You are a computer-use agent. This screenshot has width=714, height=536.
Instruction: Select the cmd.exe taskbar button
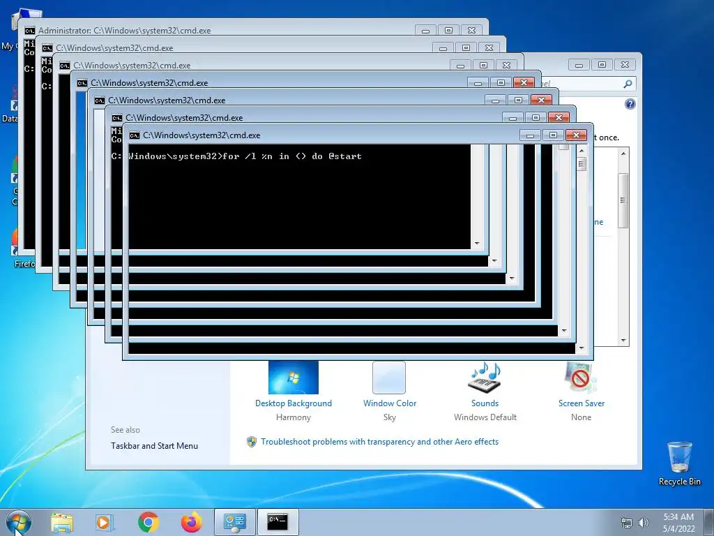[x=278, y=522]
